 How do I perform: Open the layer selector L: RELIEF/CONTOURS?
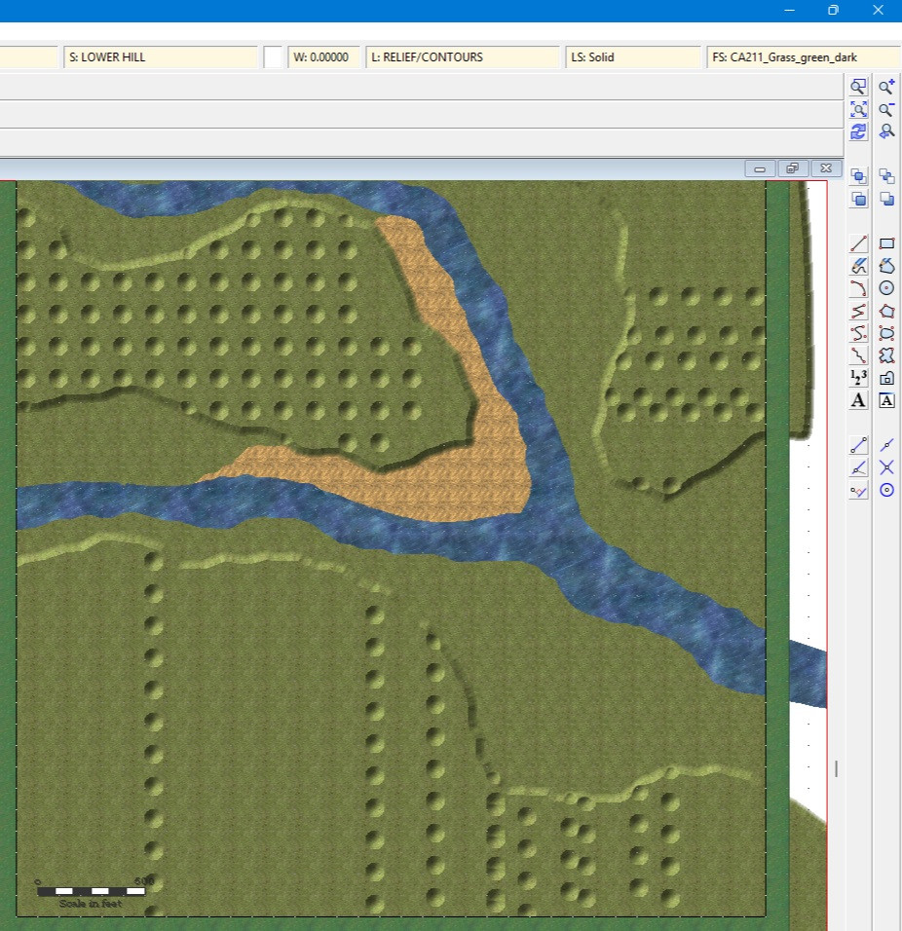point(463,57)
